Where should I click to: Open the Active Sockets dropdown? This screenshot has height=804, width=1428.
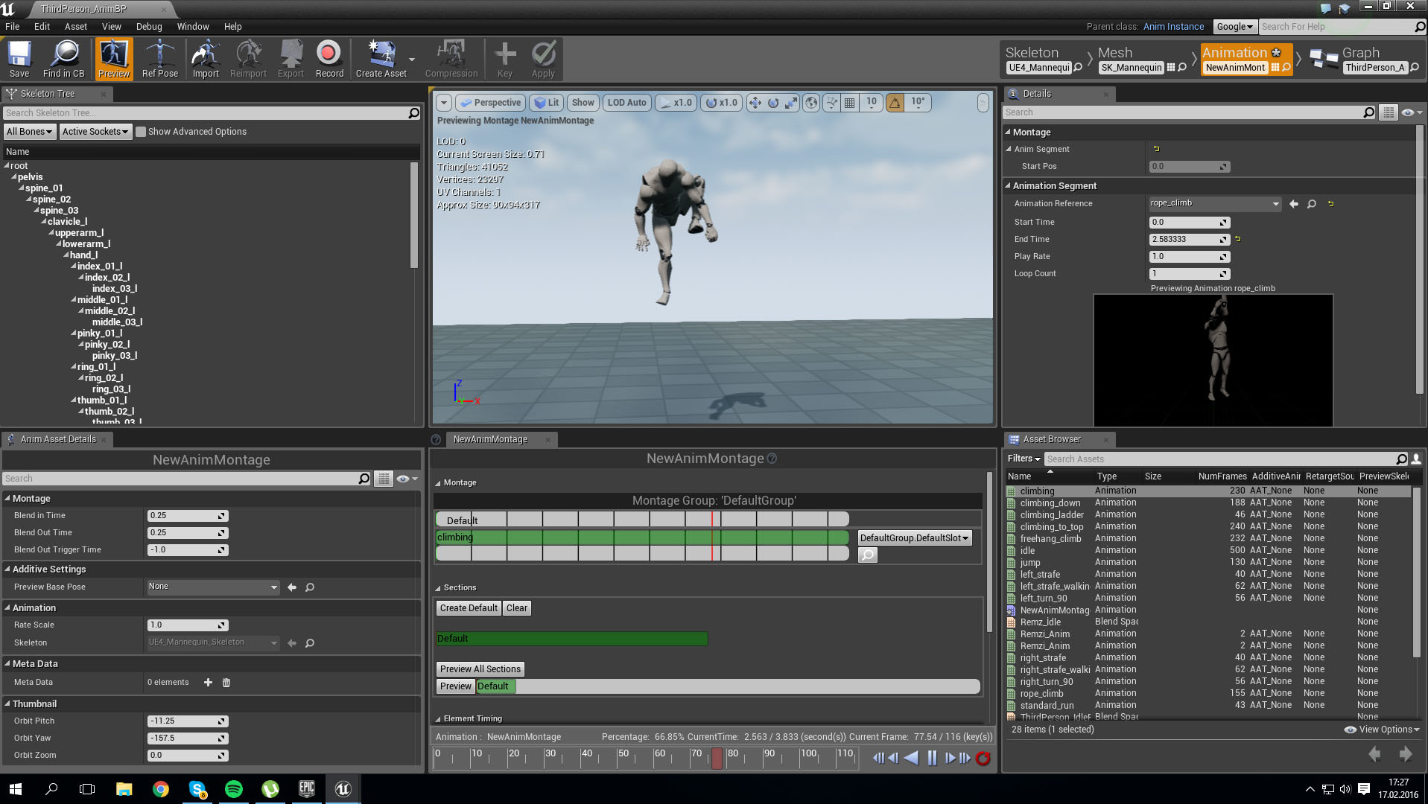pyautogui.click(x=95, y=132)
